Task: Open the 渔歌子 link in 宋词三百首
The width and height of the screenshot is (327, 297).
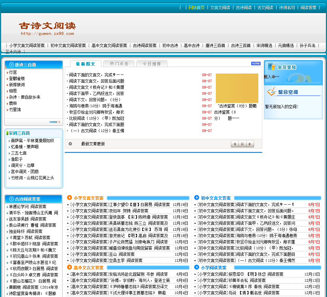Action: tap(17, 159)
